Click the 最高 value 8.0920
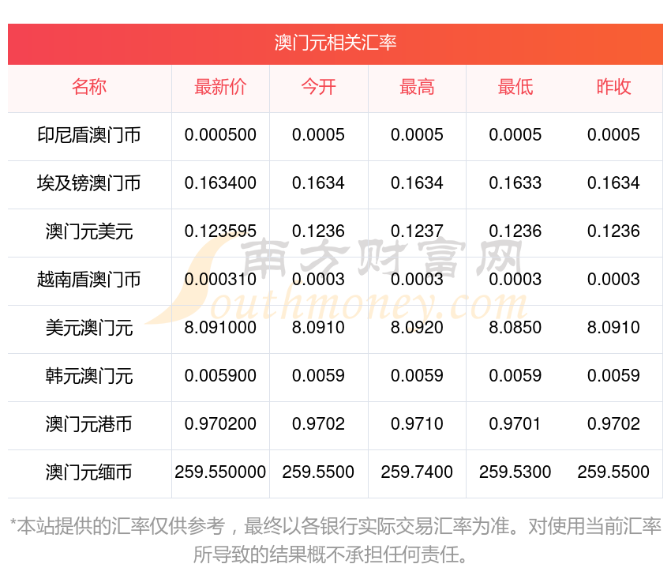 click(x=417, y=328)
